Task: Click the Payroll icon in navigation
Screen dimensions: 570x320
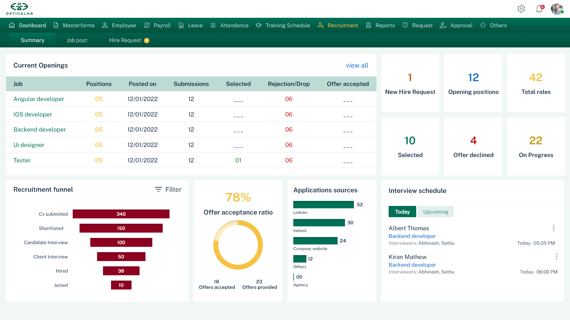Action: (147, 25)
